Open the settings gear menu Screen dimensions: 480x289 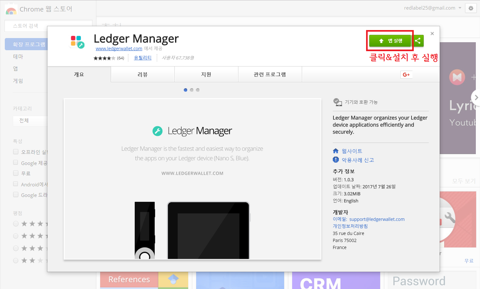(471, 8)
